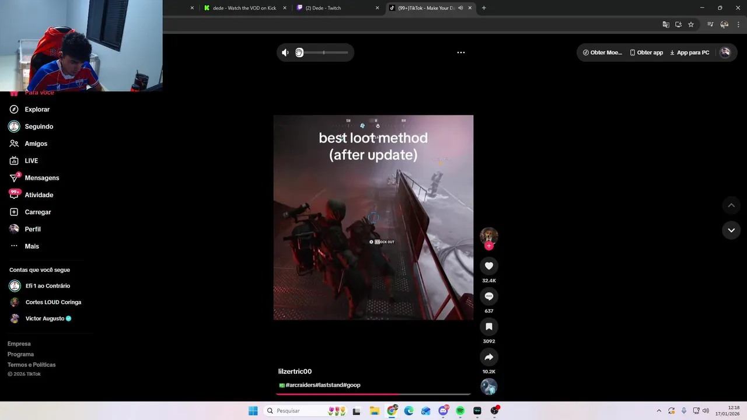747x420 pixels.
Task: Go to previous video with up arrow
Action: pyautogui.click(x=731, y=205)
